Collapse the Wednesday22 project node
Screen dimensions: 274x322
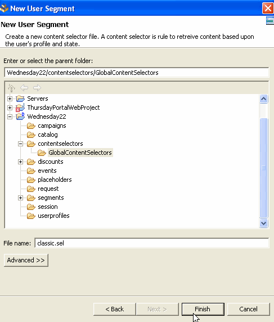[x=10, y=117]
